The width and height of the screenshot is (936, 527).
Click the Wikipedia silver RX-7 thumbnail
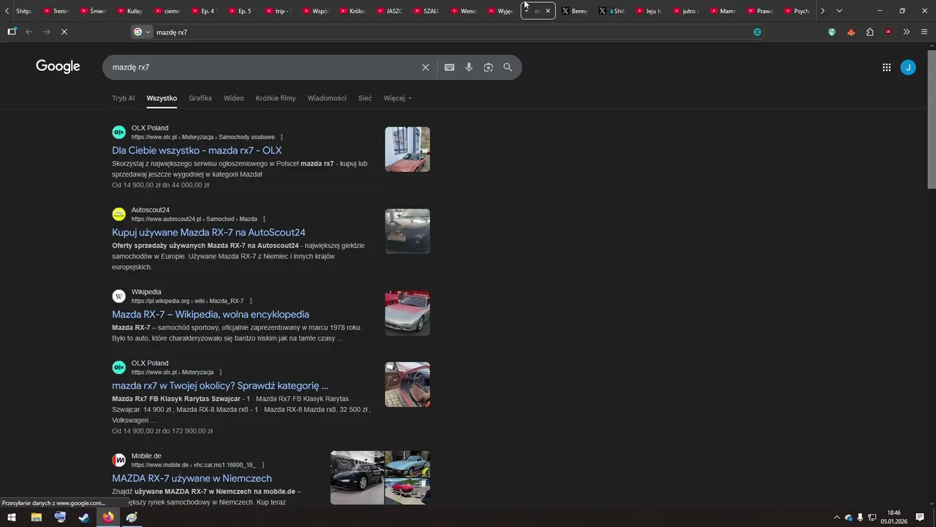[x=407, y=313]
